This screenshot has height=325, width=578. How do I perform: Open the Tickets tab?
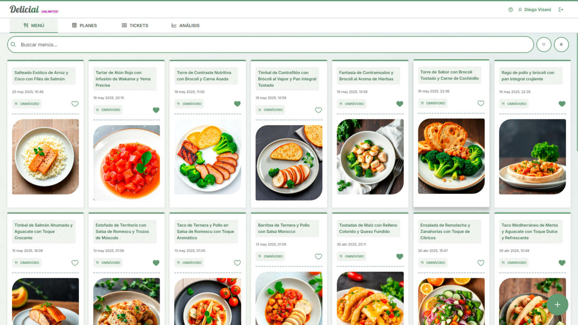(x=135, y=26)
